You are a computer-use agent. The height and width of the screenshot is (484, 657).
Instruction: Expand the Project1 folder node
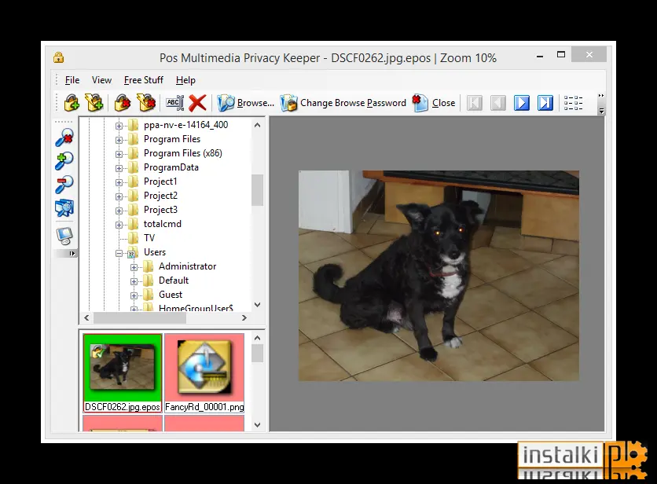(119, 183)
